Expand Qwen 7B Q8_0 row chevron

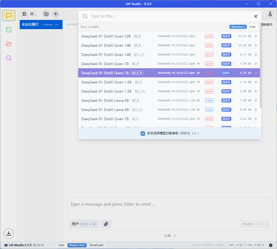point(256,64)
